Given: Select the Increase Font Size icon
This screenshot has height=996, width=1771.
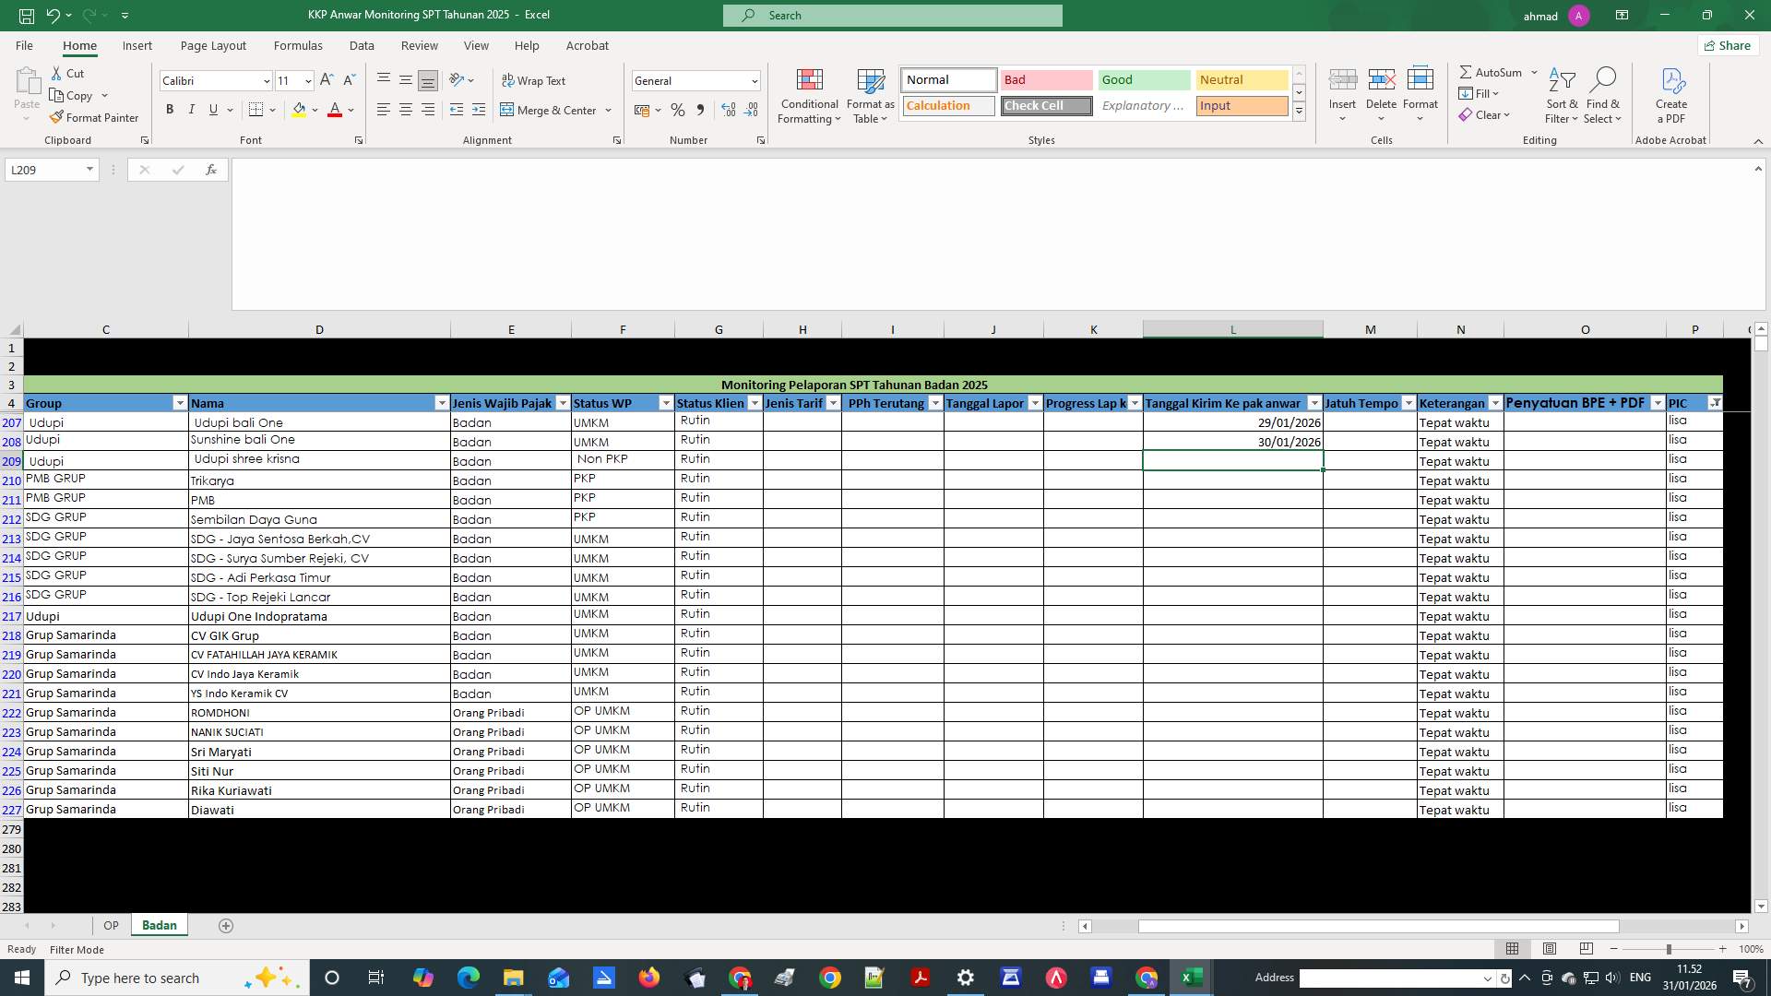Looking at the screenshot, I should 326,80.
